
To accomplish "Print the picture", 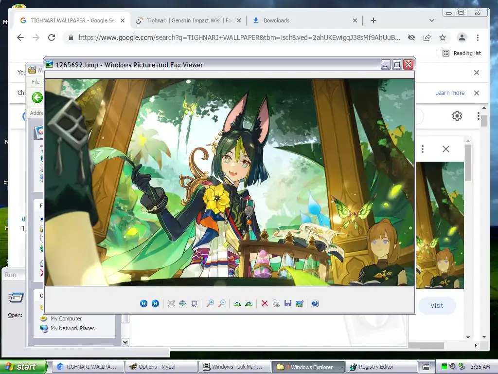I will pos(276,303).
